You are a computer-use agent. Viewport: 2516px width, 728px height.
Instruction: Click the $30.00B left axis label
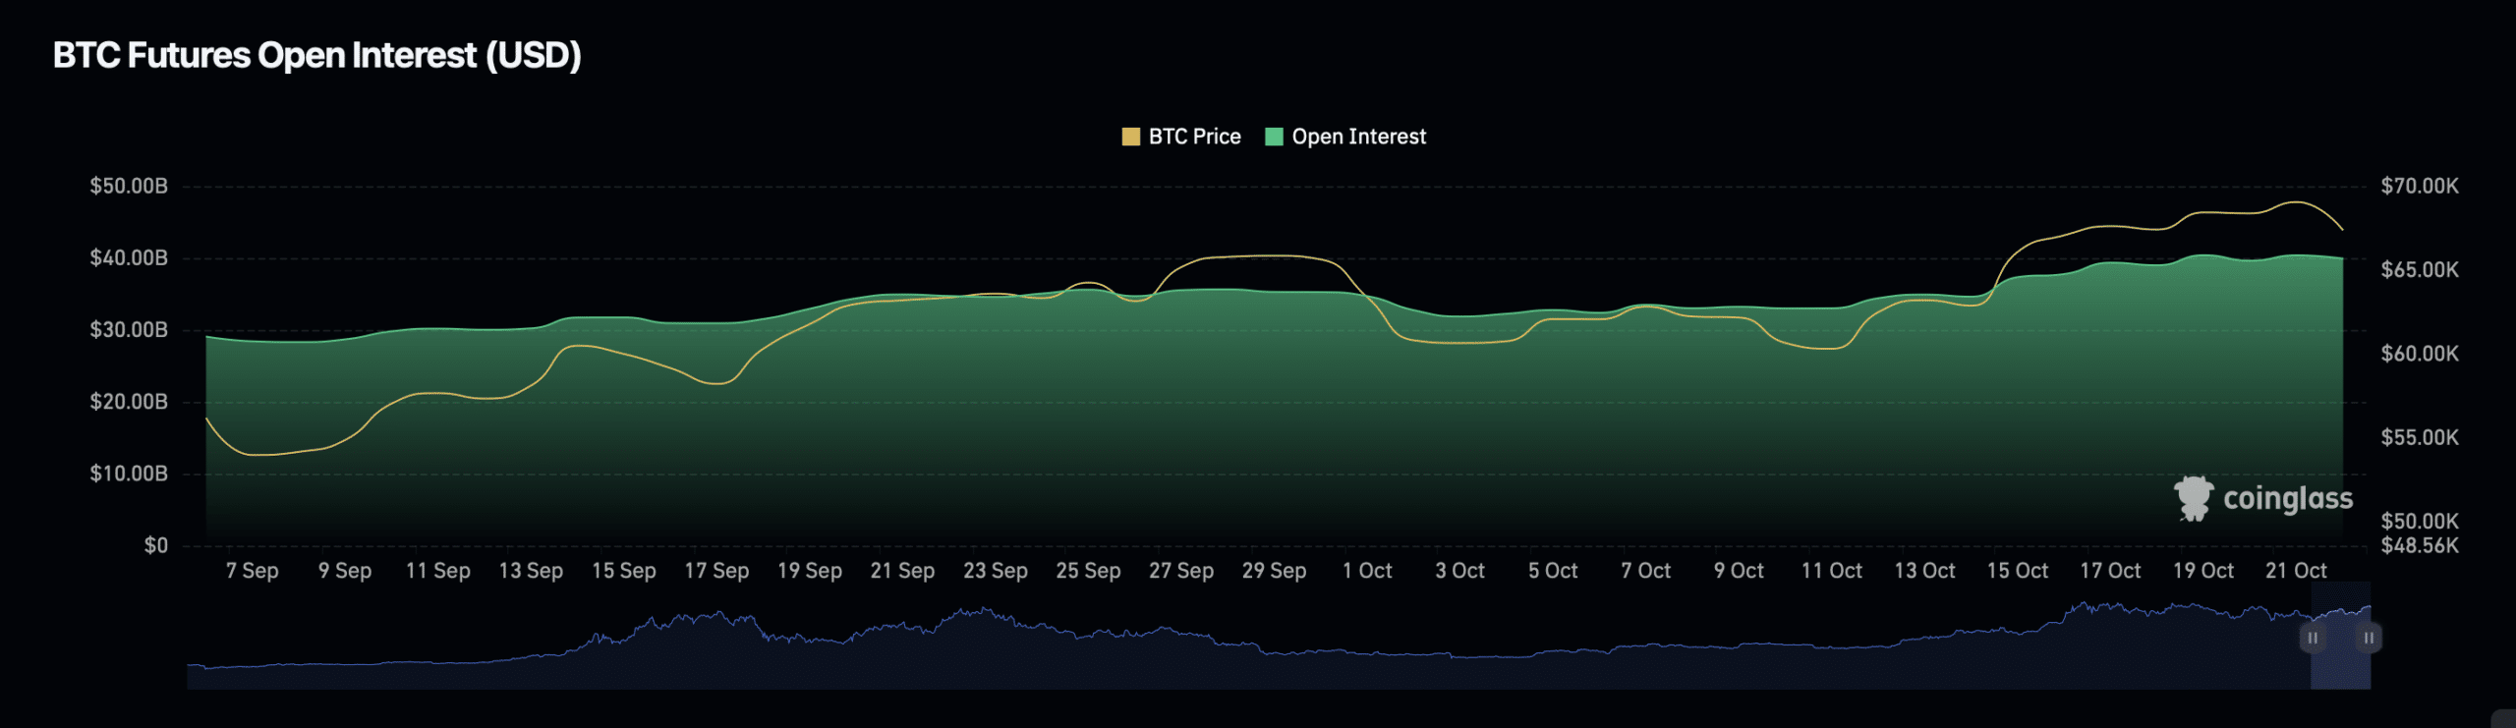[x=129, y=329]
